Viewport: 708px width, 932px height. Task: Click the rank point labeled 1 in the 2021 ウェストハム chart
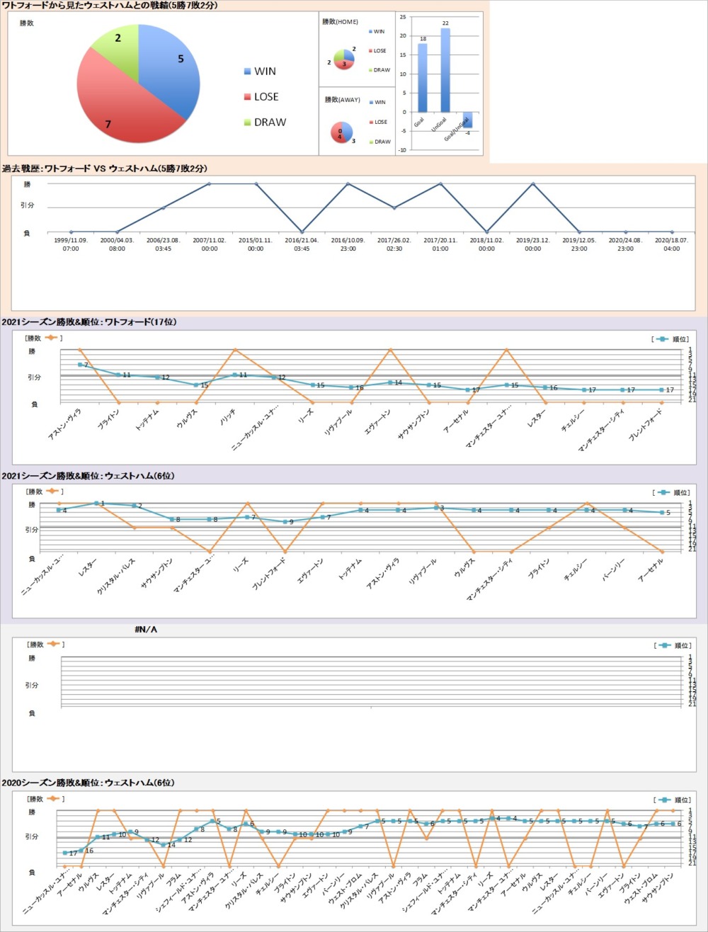[x=96, y=504]
